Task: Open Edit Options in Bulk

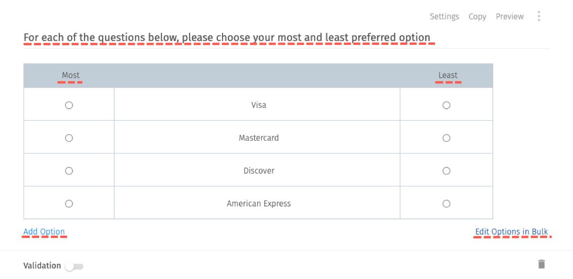Action: (511, 231)
